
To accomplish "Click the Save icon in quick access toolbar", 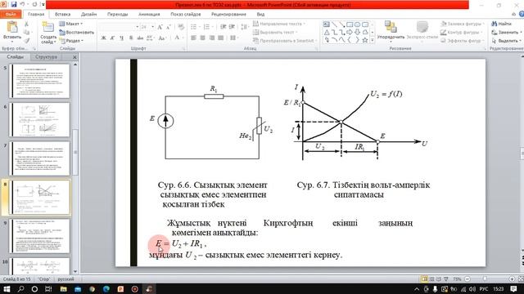I will (x=14, y=4).
